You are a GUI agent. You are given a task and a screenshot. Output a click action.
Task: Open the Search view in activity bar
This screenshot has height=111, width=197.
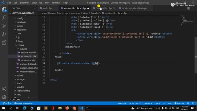[x=4, y=18]
